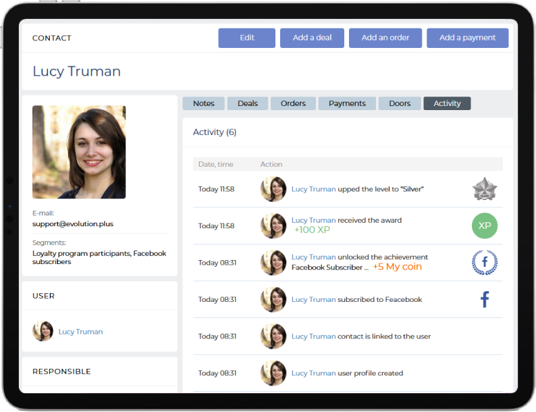
Task: Click the Add a deal button
Action: pos(312,38)
